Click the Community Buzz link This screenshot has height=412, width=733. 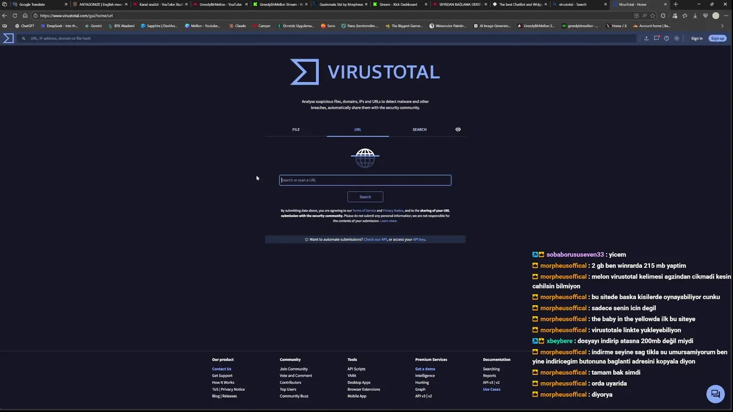tap(294, 397)
